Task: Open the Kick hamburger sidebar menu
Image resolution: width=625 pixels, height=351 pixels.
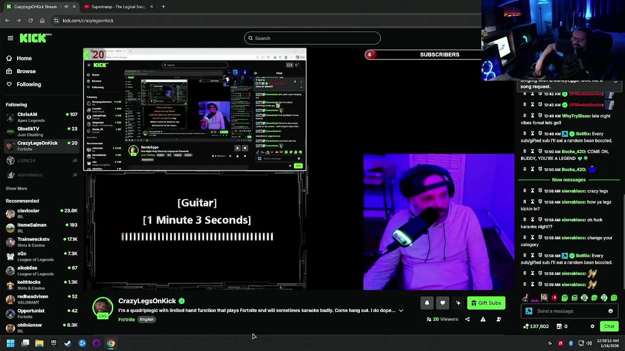Action: [10, 38]
